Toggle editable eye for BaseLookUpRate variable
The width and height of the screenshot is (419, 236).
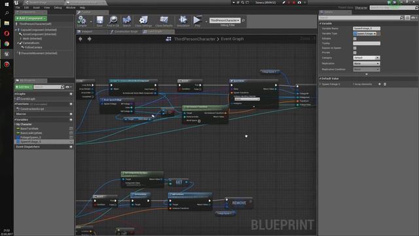[71, 133]
